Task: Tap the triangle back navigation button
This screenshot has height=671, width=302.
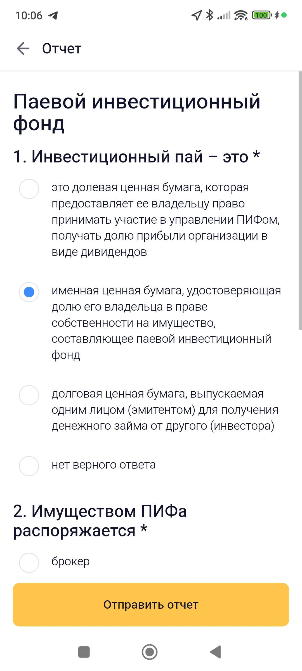Action: pyautogui.click(x=216, y=652)
